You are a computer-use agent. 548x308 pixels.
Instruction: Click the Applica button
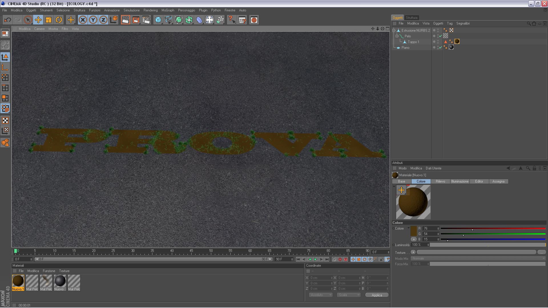[x=376, y=295]
